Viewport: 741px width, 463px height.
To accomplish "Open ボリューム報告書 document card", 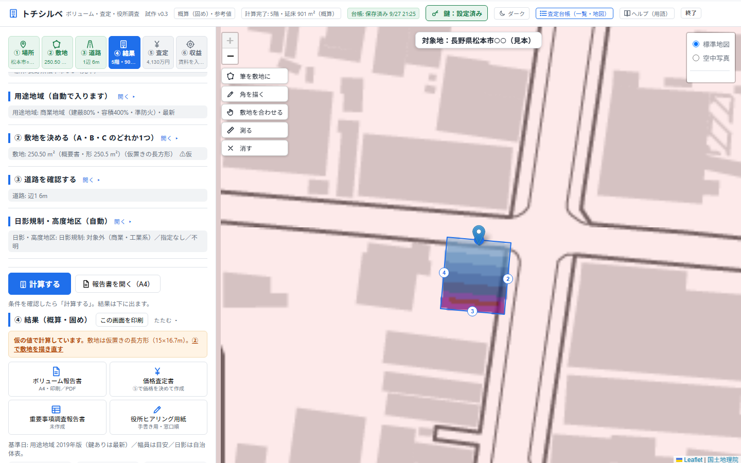I will [57, 379].
